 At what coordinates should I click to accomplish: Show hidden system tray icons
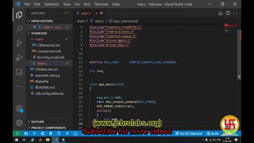[202, 140]
